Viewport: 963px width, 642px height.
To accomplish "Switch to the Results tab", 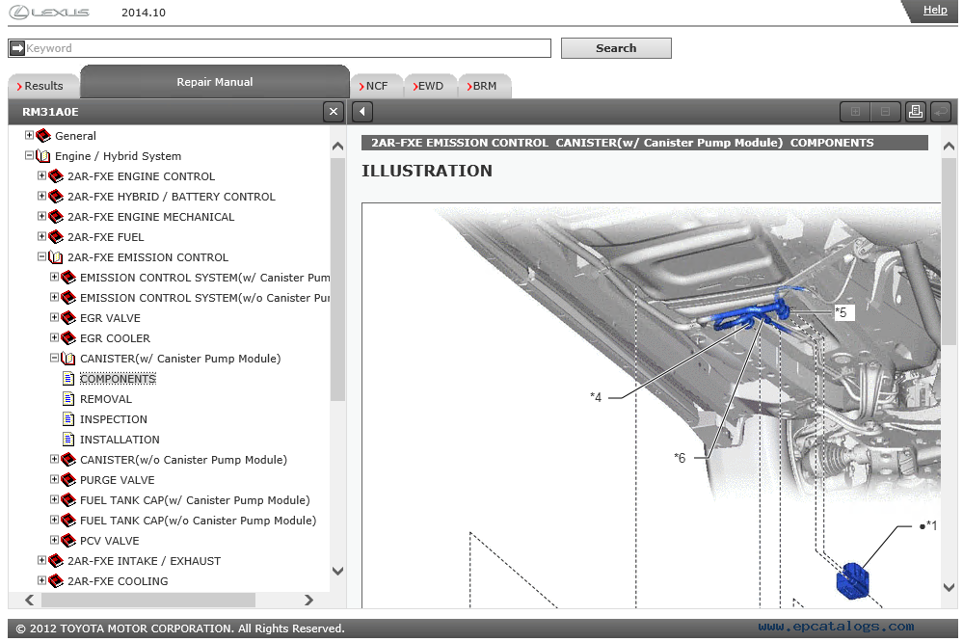I will click(43, 86).
